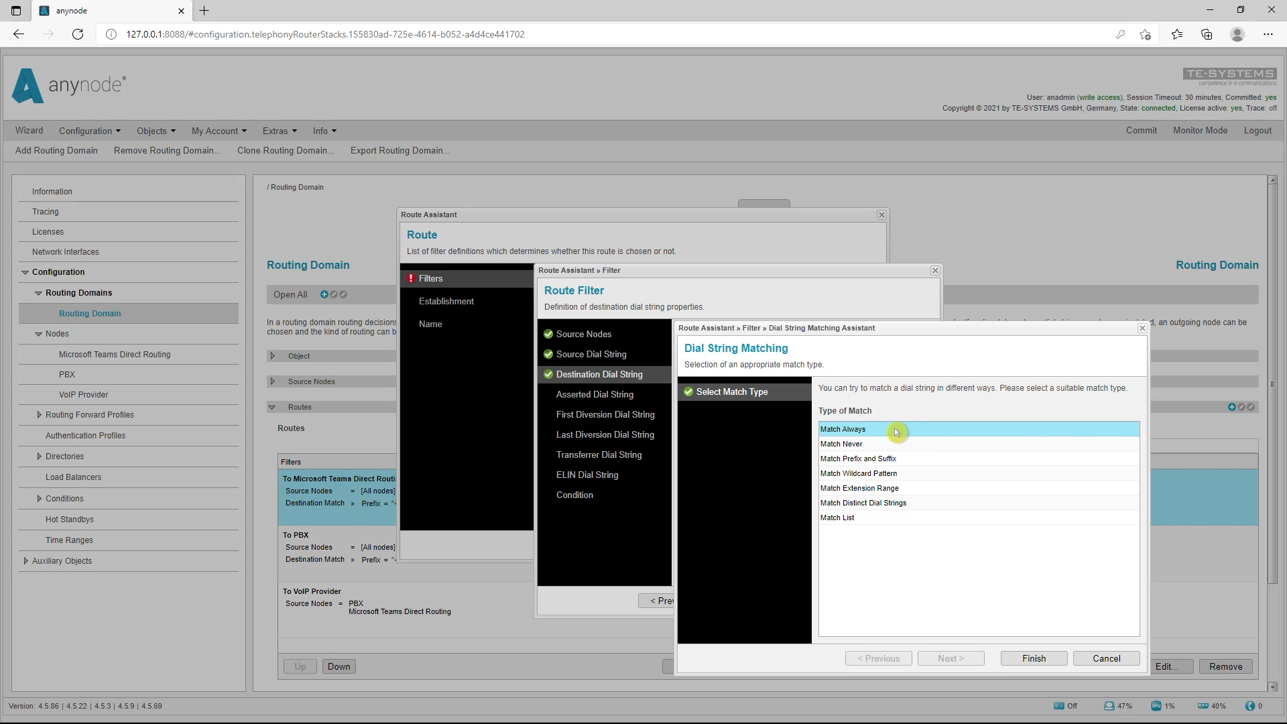Open the Establishment step in Route Assistant
The width and height of the screenshot is (1287, 724).
[446, 301]
